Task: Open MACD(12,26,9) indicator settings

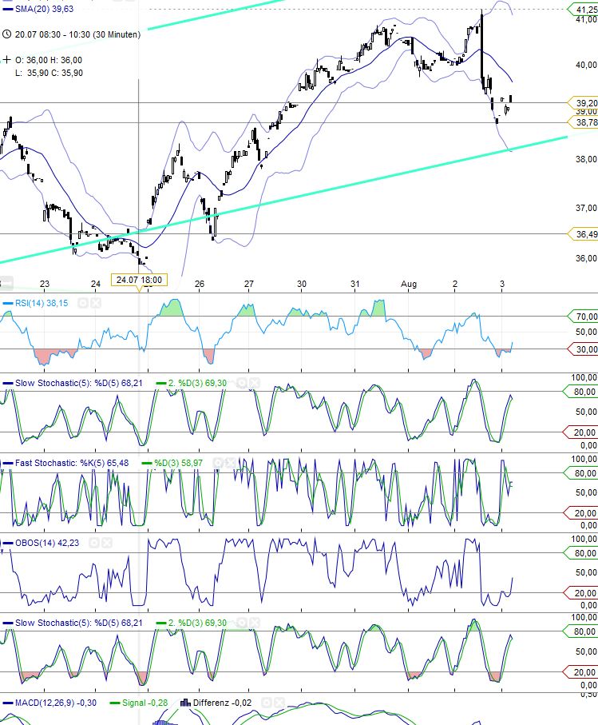Action: coord(267,703)
